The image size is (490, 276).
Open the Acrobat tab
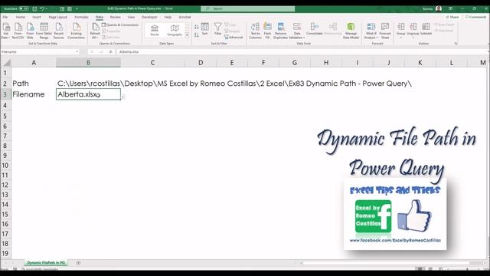click(x=185, y=17)
